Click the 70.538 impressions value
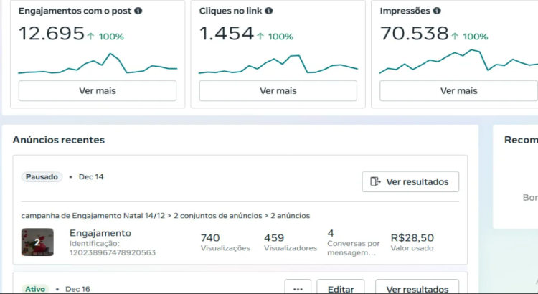Image resolution: width=538 pixels, height=294 pixels. pyautogui.click(x=414, y=33)
